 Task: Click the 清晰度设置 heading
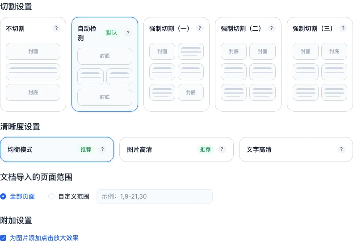[20, 127]
